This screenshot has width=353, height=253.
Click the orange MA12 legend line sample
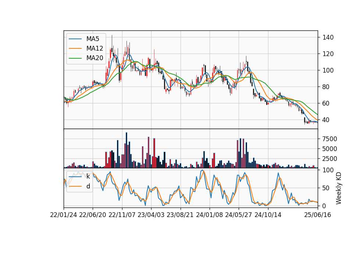coord(75,48)
